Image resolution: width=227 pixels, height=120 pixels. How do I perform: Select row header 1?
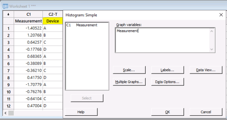click(8, 28)
